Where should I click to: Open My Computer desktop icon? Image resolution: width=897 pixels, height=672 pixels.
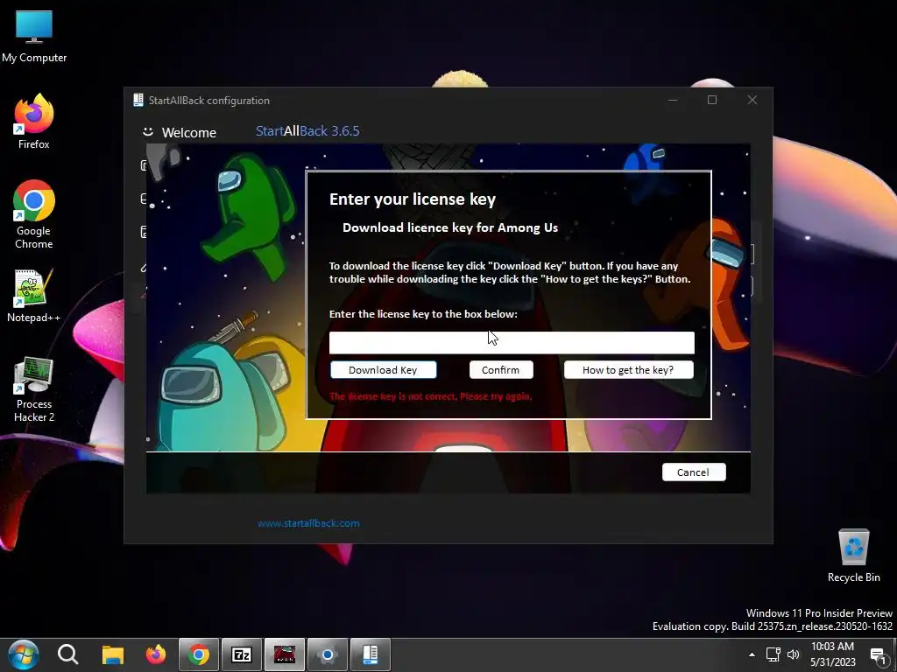pos(34,37)
